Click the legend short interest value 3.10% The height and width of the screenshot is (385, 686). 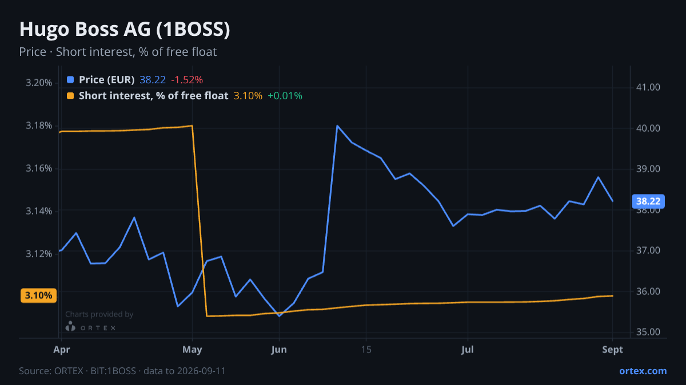pos(248,96)
